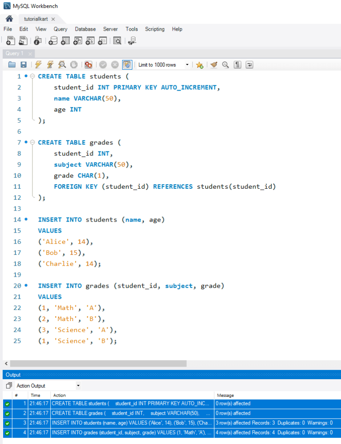This screenshot has height=444, width=341.
Task: Place cursor on 'Charlie' in line 18
Action: pyautogui.click(x=59, y=264)
